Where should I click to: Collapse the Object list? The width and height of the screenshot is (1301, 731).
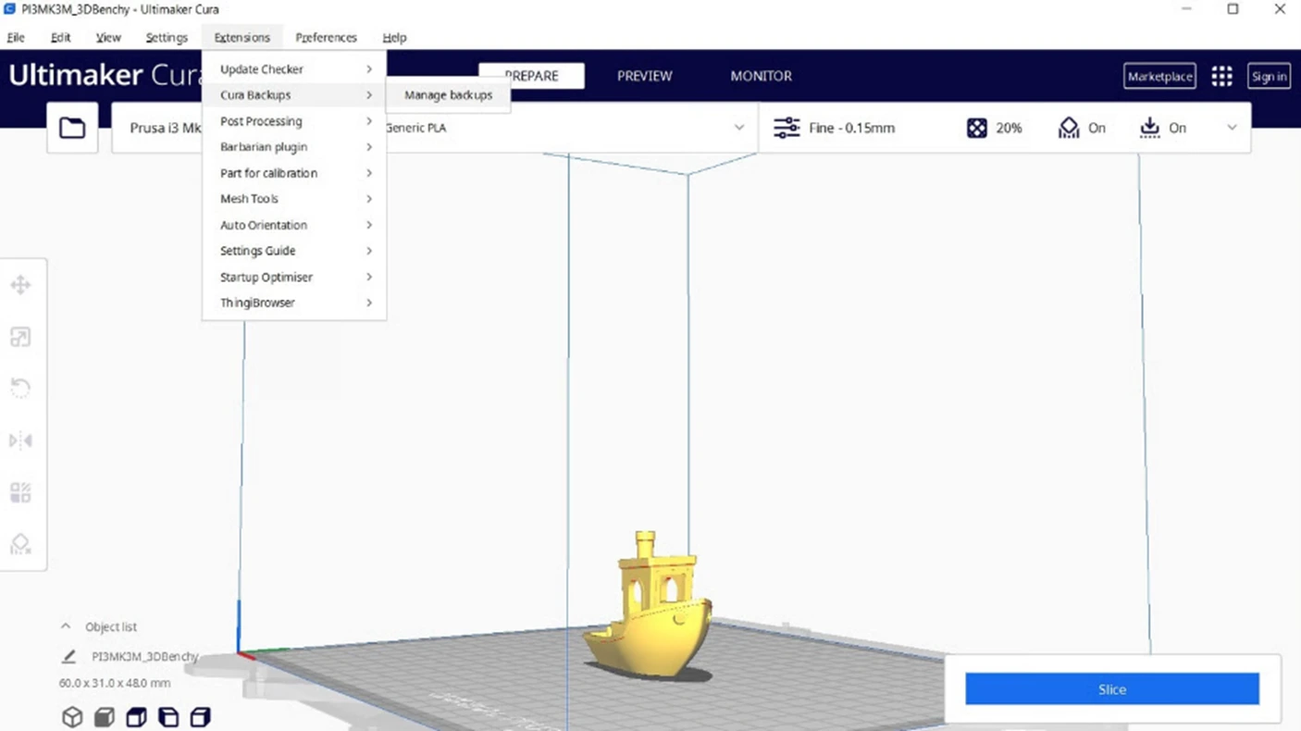[x=66, y=626]
